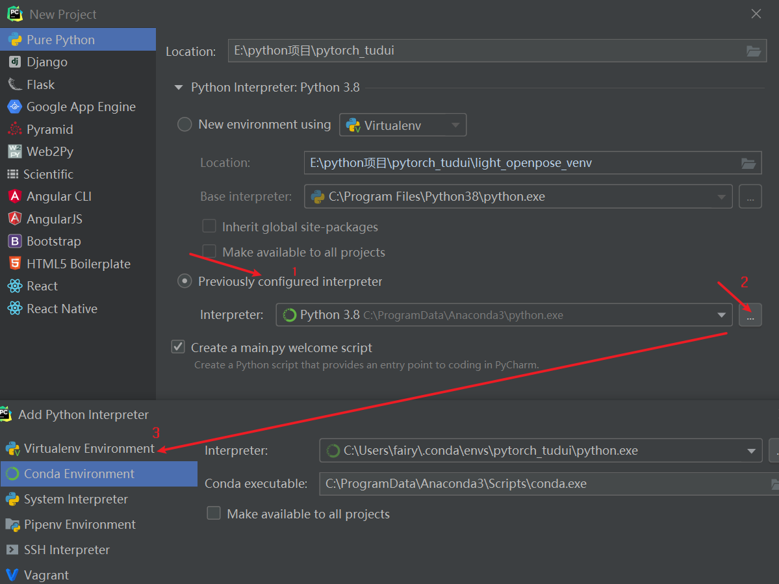
Task: Open the Python 3.8 Interpreter dropdown
Action: click(504, 315)
